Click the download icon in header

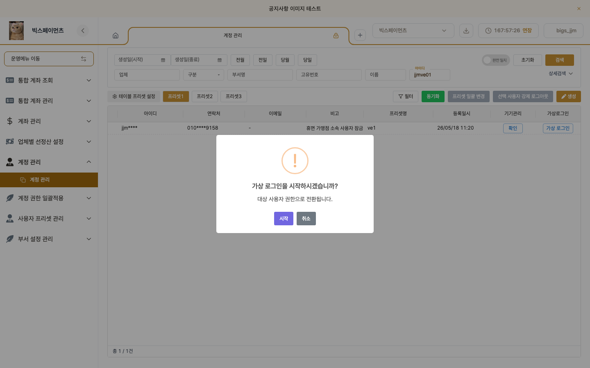(x=466, y=31)
